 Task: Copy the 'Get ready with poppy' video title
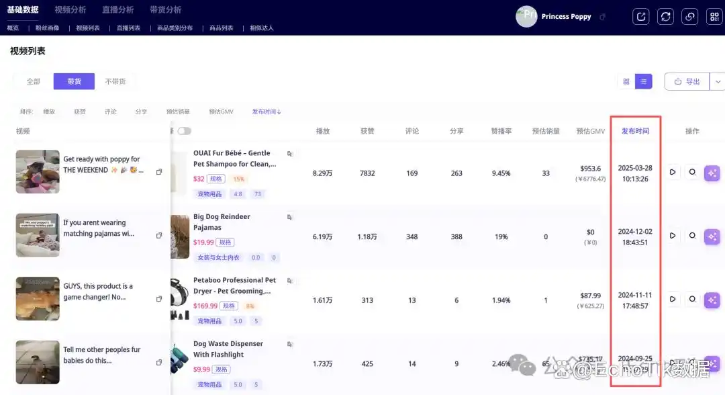pyautogui.click(x=159, y=172)
